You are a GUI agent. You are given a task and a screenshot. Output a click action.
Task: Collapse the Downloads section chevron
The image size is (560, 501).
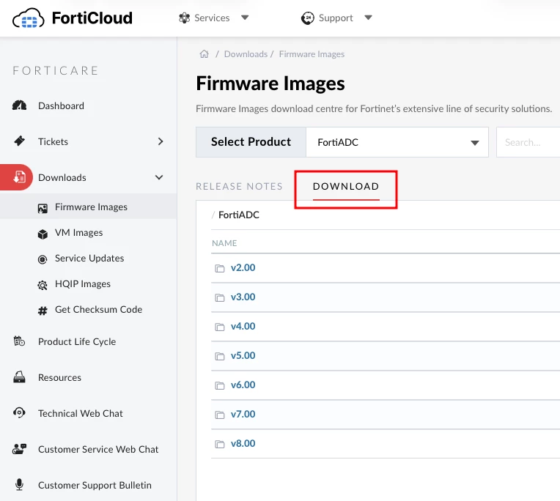[159, 177]
